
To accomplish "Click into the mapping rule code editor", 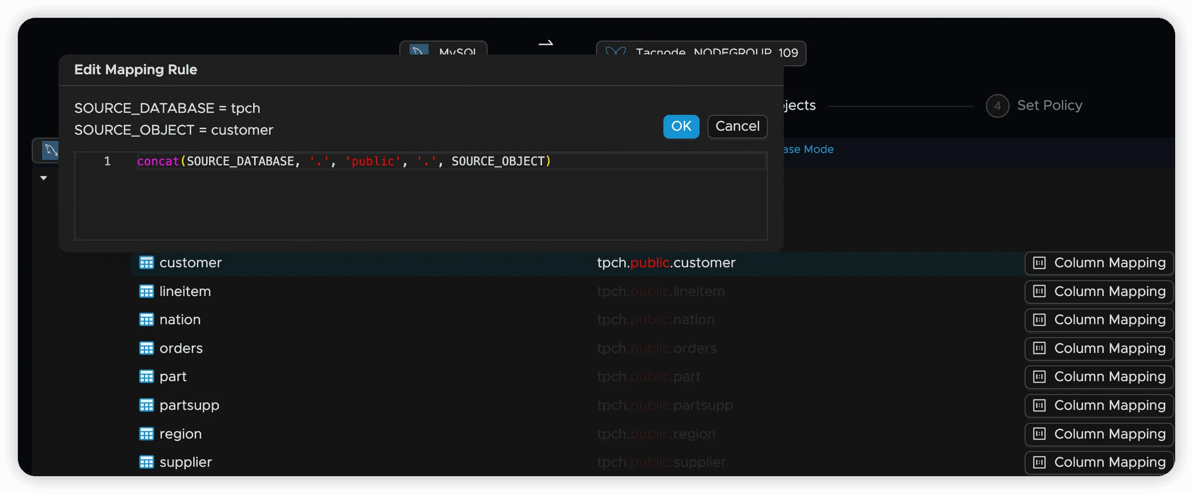I will coord(421,203).
